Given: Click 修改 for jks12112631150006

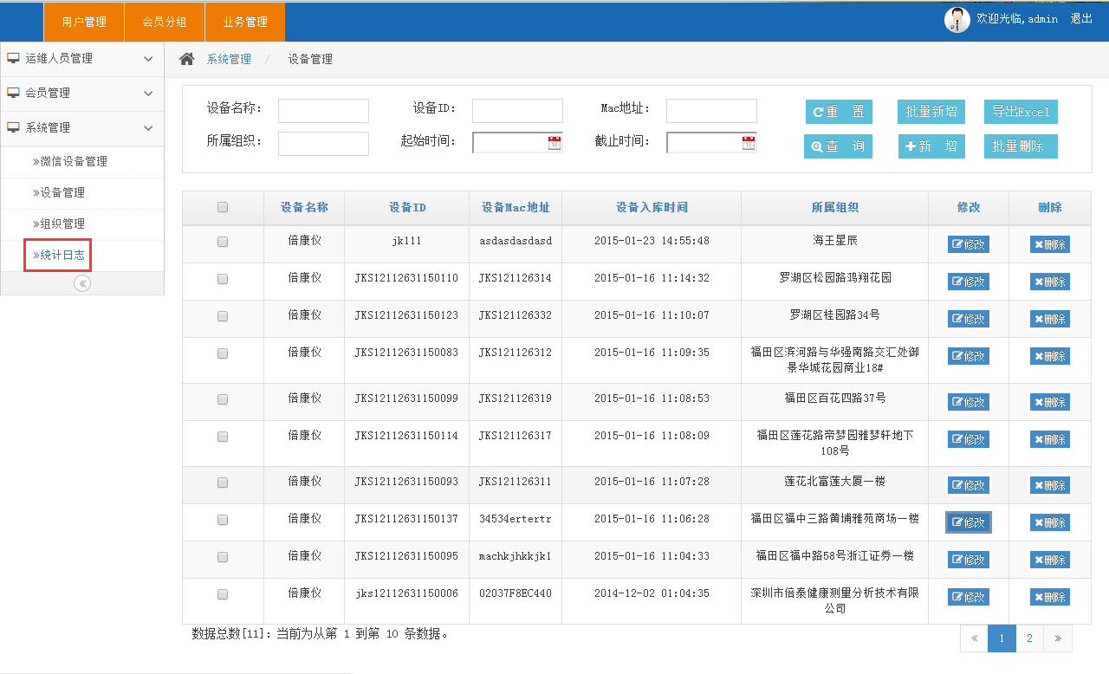Looking at the screenshot, I should tap(969, 597).
